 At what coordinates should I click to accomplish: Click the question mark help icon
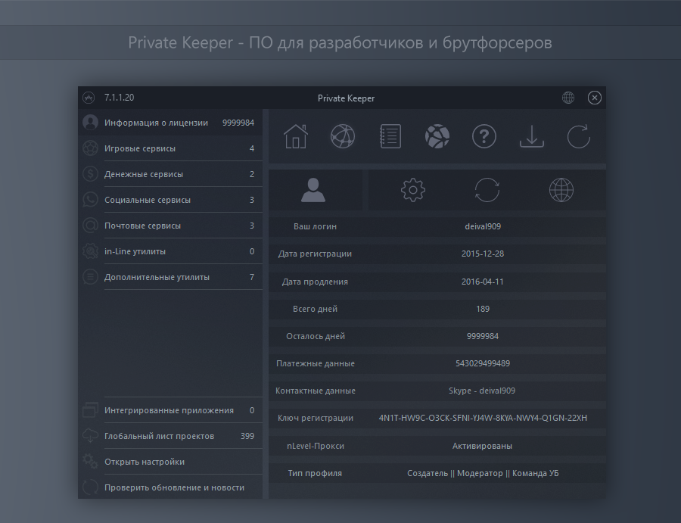[484, 136]
